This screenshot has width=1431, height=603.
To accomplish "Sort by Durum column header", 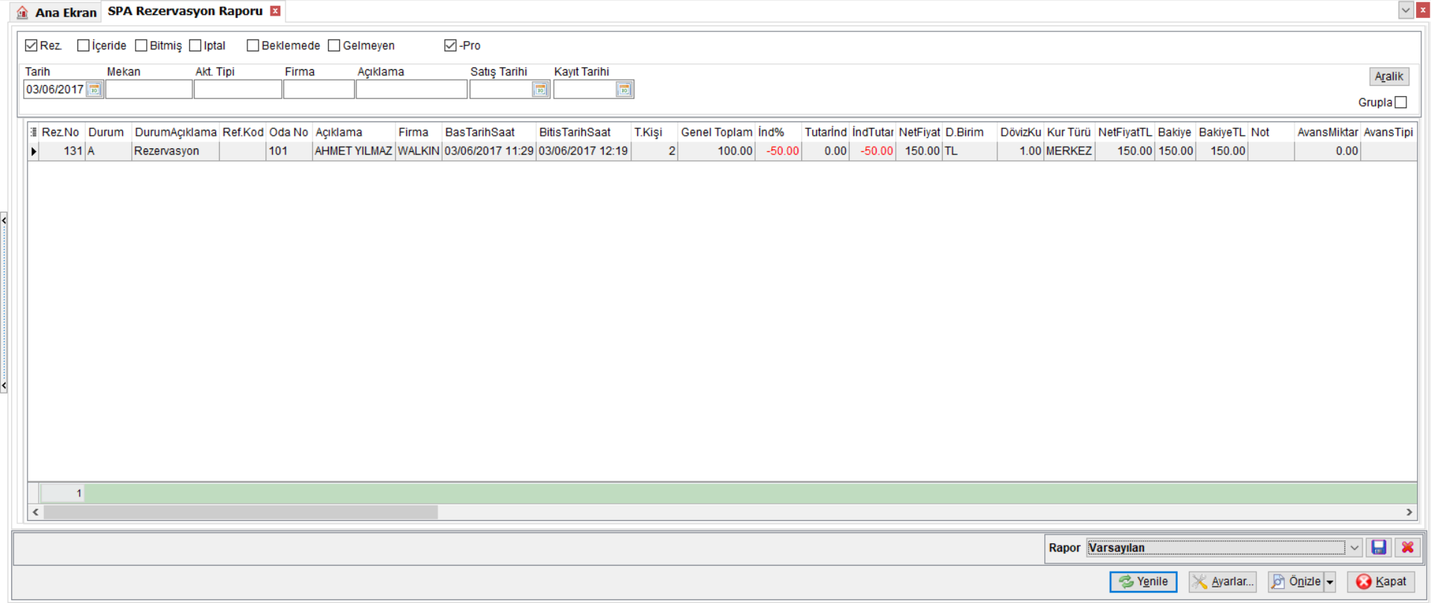I will click(x=107, y=132).
